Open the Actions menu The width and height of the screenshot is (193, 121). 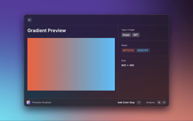point(150,103)
